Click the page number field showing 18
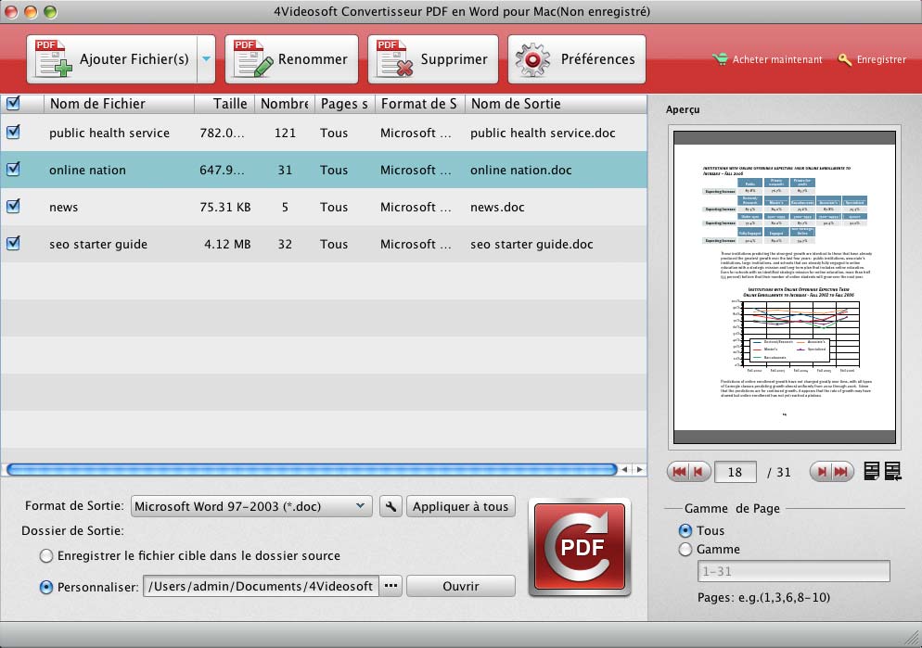Screen dimensions: 922x648 736,472
